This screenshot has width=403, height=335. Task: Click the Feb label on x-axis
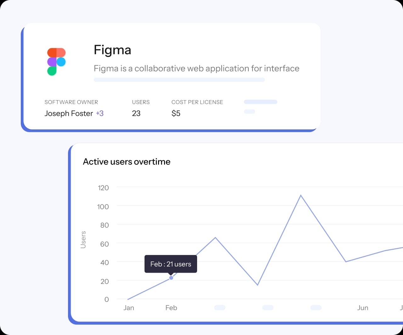171,308
